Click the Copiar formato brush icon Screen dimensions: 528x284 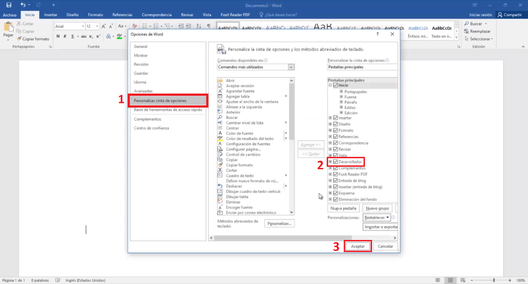19,39
